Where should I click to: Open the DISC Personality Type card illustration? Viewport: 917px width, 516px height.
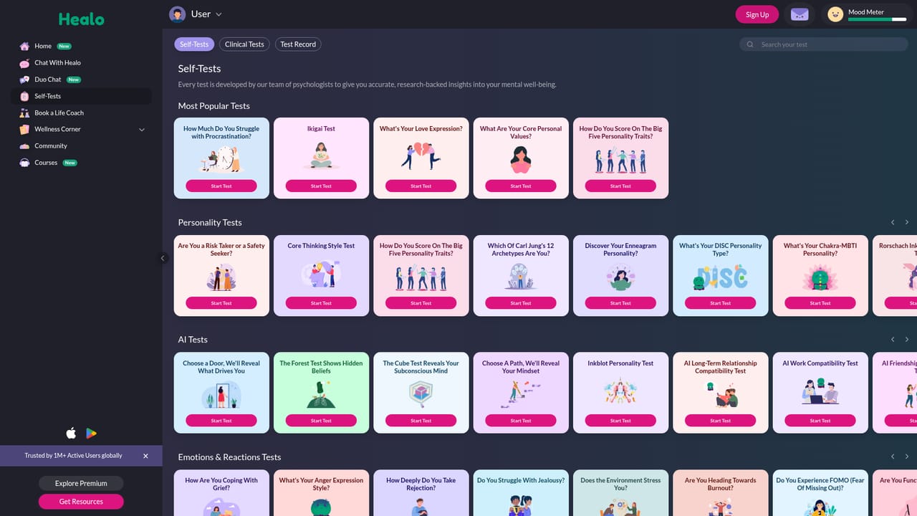click(x=720, y=277)
